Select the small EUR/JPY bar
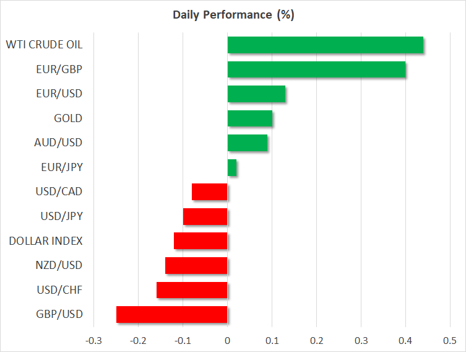The height and width of the screenshot is (352, 466). (x=232, y=167)
